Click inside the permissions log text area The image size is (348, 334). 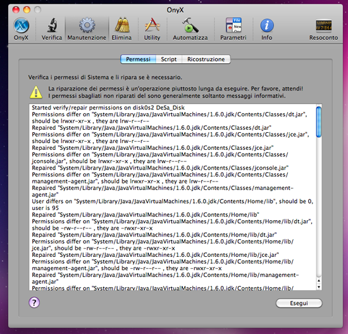(173, 197)
